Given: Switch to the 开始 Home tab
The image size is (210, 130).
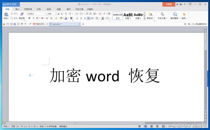Looking at the screenshot, I should (7, 9).
